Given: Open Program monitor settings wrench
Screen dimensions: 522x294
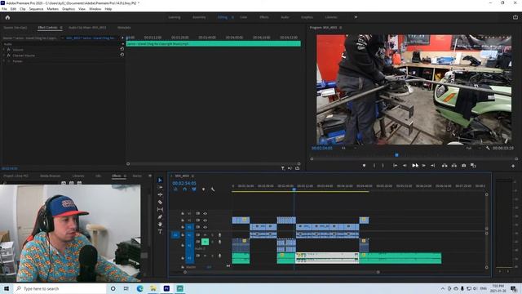Looking at the screenshot, I should 488,148.
